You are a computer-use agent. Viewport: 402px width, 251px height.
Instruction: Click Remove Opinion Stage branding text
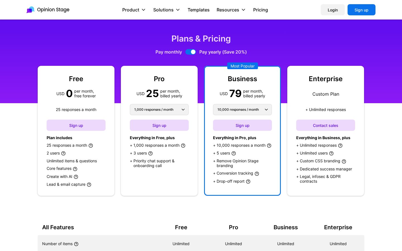(x=238, y=163)
